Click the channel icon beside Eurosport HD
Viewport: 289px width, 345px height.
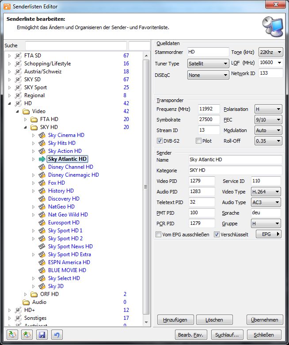coord(42,223)
